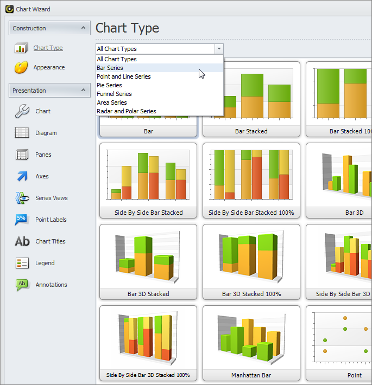Click the Chart Type link in sidebar
This screenshot has width=372, height=385.
tap(48, 48)
